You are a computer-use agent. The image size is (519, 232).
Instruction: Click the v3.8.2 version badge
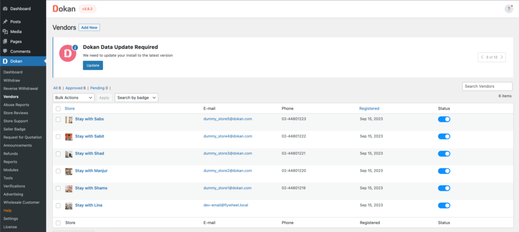point(87,9)
